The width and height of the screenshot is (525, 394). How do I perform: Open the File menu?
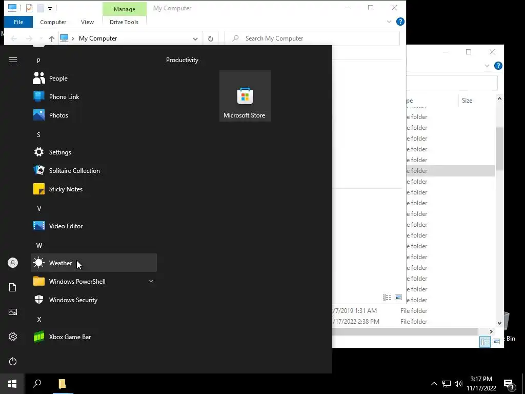click(18, 22)
